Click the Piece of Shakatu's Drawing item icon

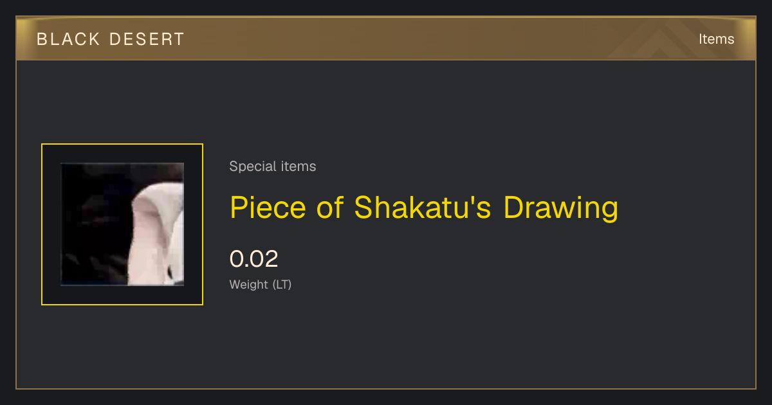coord(122,224)
